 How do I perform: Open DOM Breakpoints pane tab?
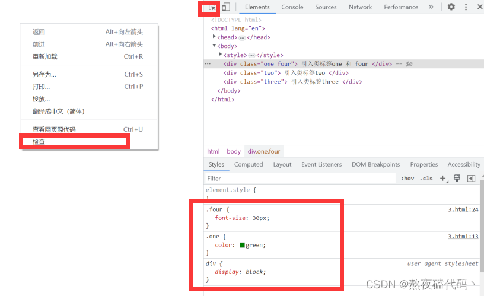point(375,164)
